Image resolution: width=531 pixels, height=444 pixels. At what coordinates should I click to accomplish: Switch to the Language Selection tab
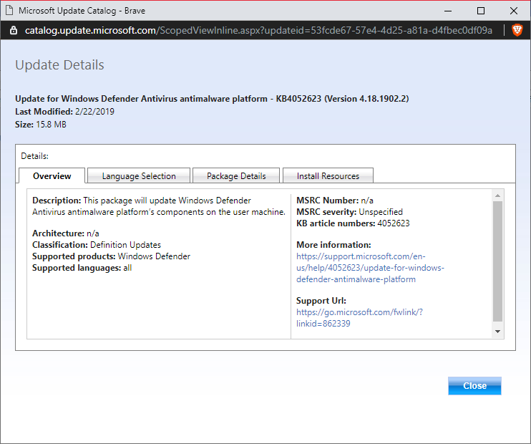pyautogui.click(x=139, y=176)
